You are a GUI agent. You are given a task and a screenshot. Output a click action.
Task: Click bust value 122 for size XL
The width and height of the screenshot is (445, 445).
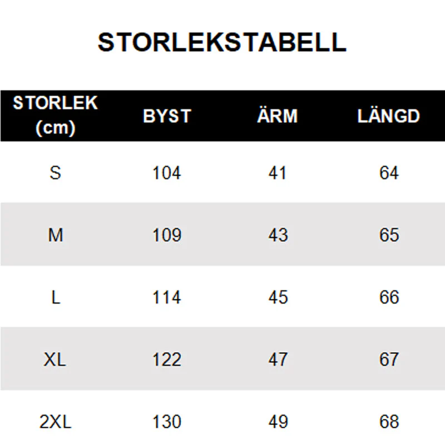point(167,359)
